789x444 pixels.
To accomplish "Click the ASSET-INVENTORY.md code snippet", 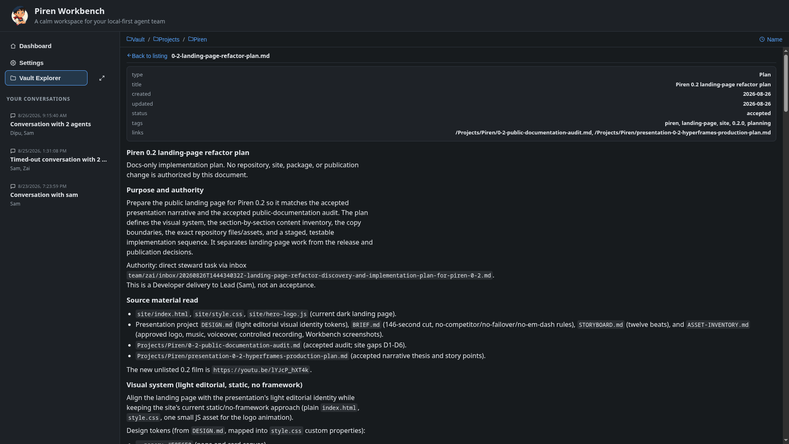I will pos(718,325).
